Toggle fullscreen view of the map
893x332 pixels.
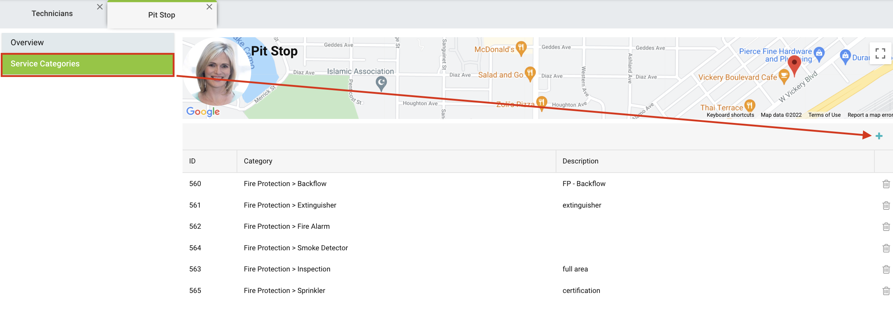(x=880, y=54)
